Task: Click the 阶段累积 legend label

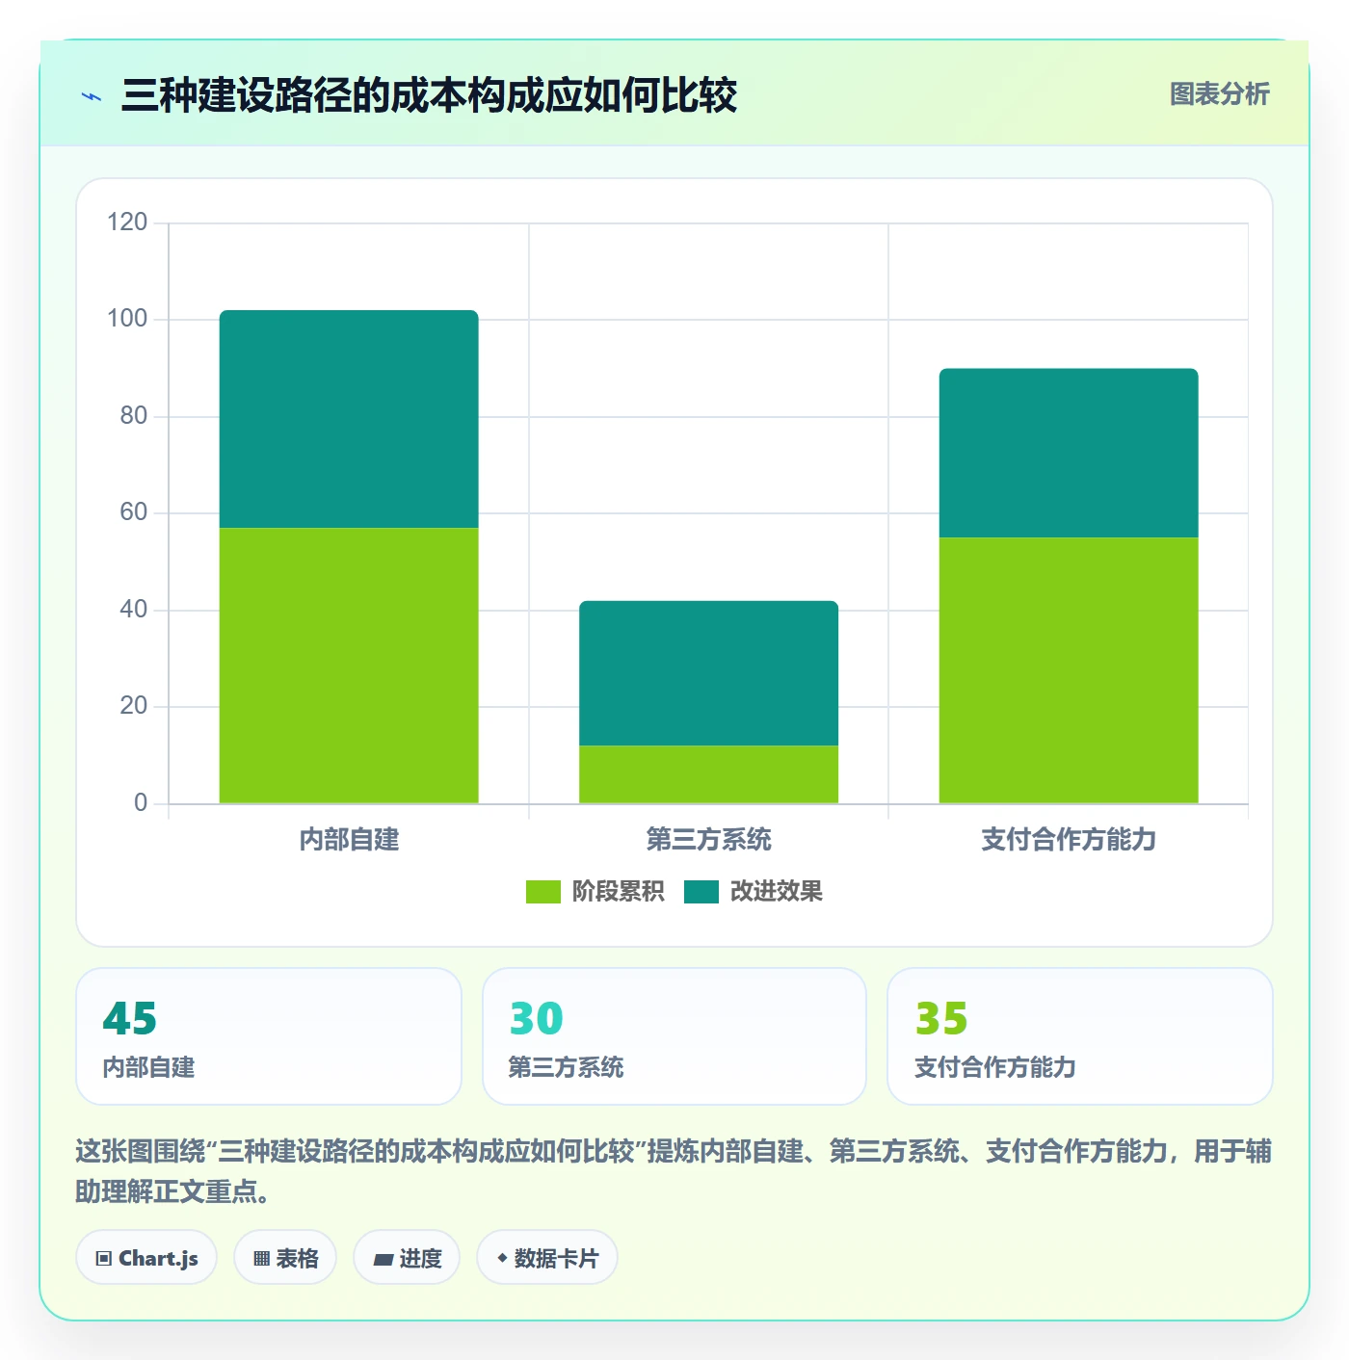Action: coord(618,892)
